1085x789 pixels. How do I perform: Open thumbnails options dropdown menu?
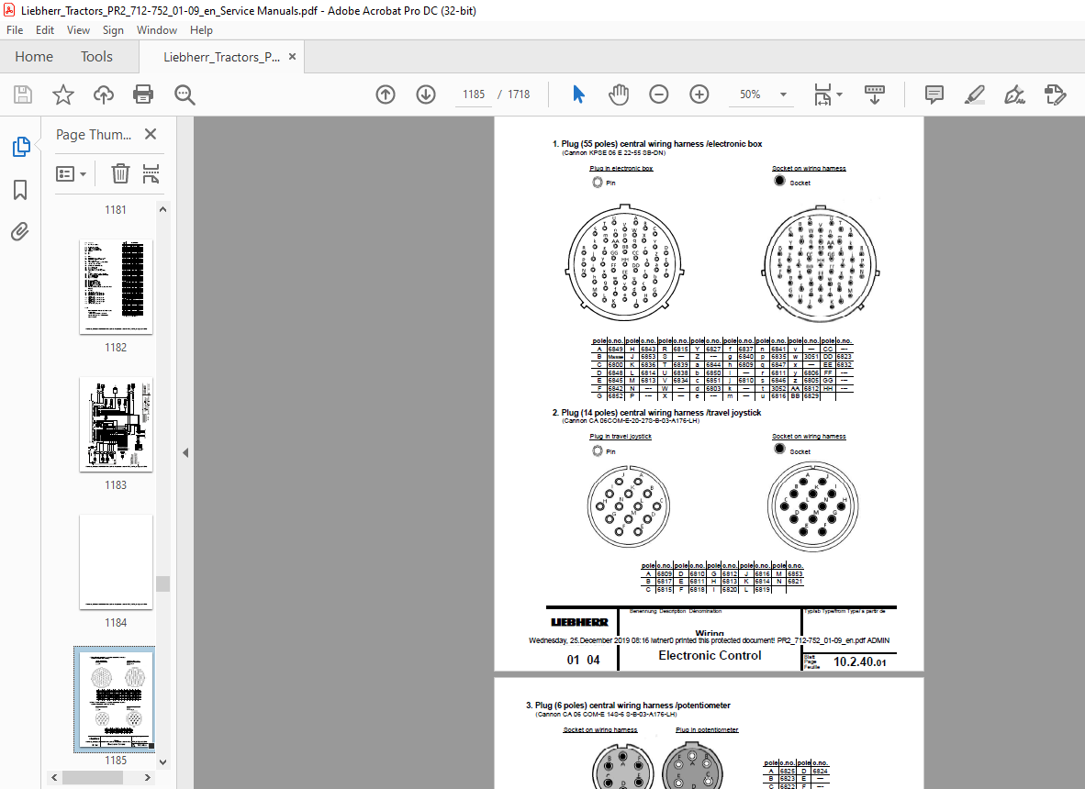[x=71, y=173]
